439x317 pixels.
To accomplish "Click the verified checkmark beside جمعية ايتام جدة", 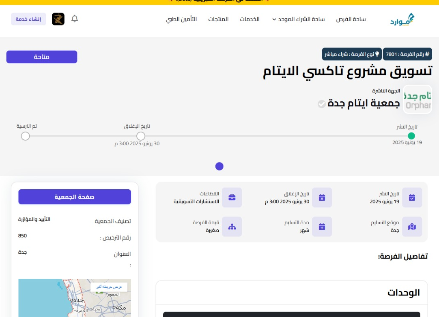I will click(322, 104).
